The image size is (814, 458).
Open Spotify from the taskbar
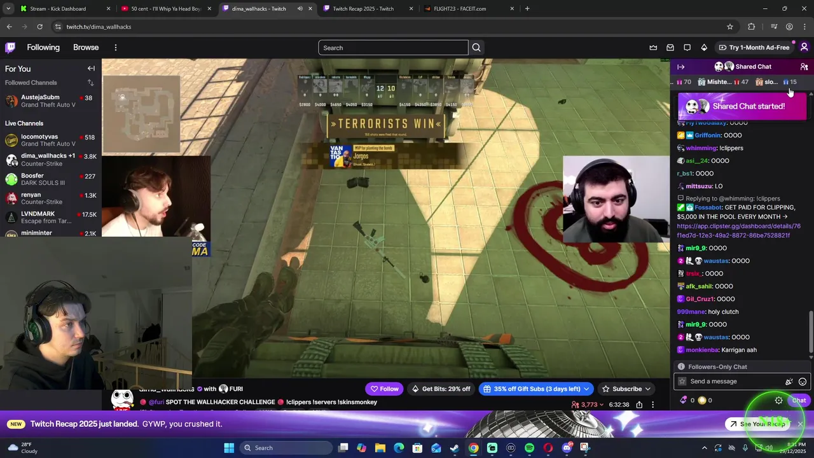pos(530,448)
